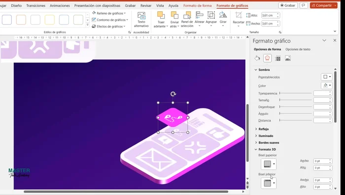Open Estilos de gráficos dialog launcher
Screen dimensions: 345x195
[x=129, y=32]
